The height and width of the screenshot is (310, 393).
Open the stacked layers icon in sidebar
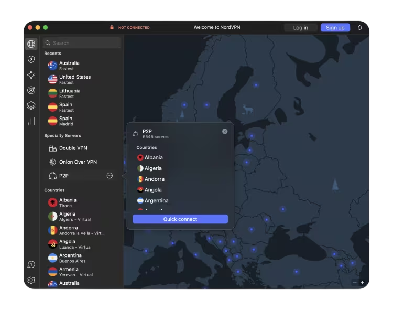pos(31,105)
